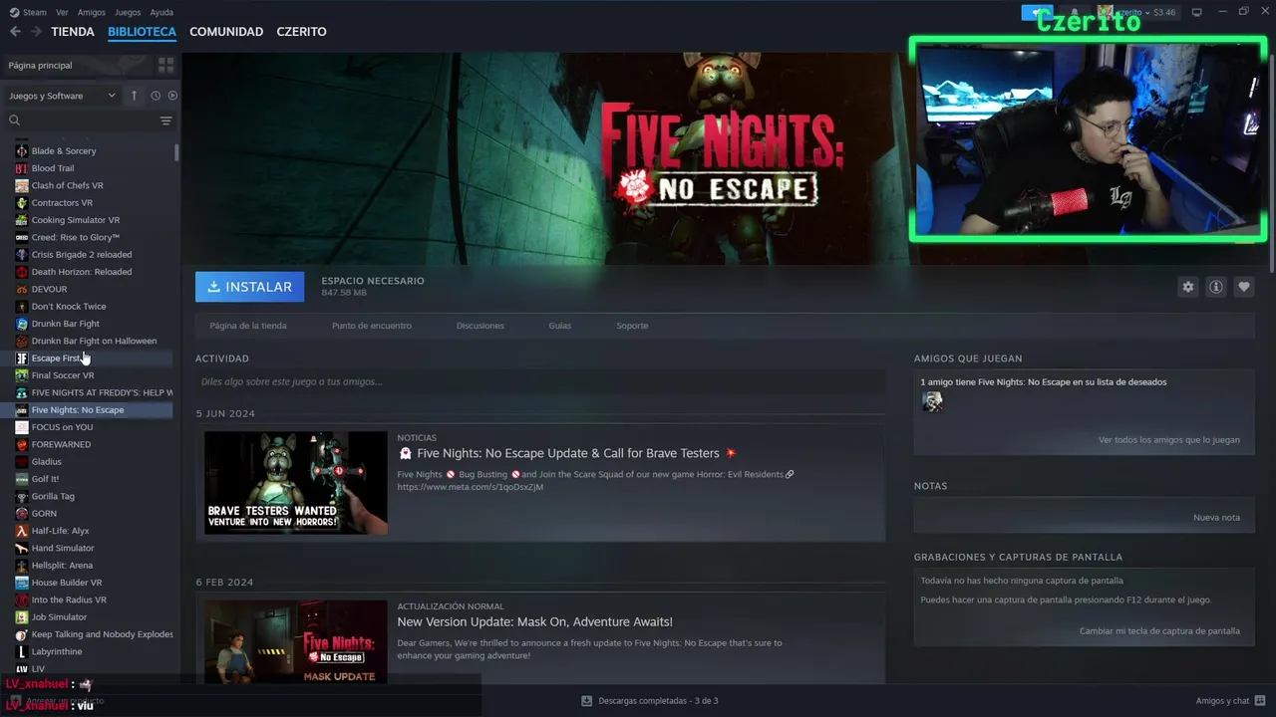Open Ver todos los amigos que lo juegan
Viewport: 1276px width, 717px height.
1169,440
